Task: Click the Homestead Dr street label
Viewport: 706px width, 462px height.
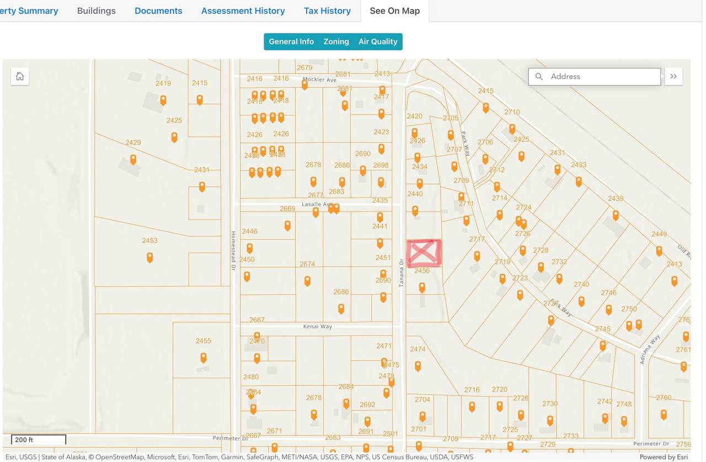Action: (x=233, y=250)
